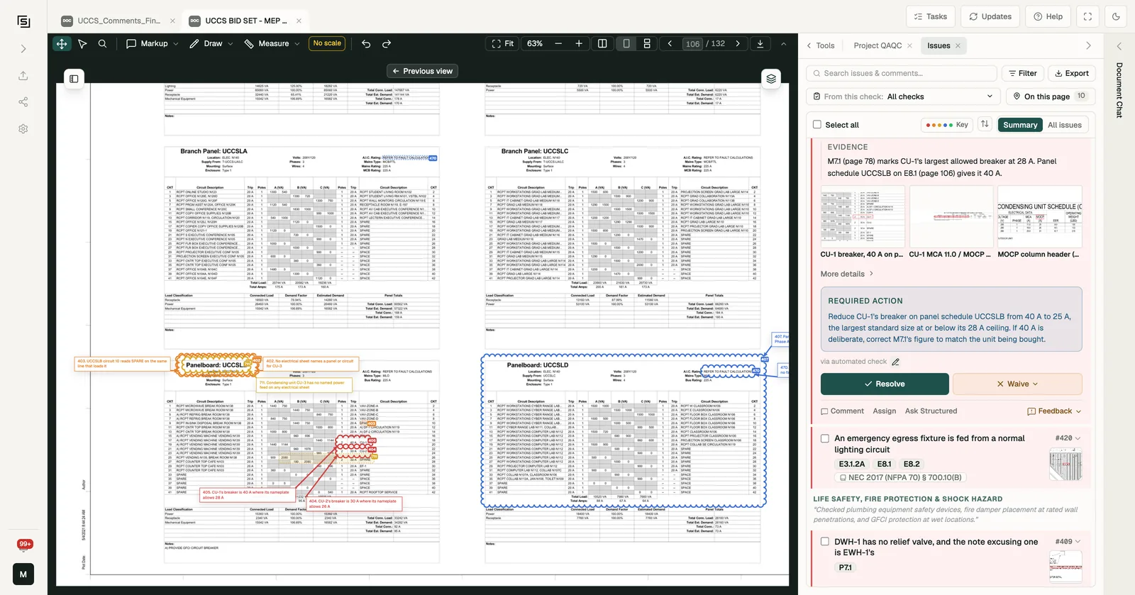This screenshot has height=595, width=1135.
Task: Open the From this check dropdown
Action: (903, 96)
